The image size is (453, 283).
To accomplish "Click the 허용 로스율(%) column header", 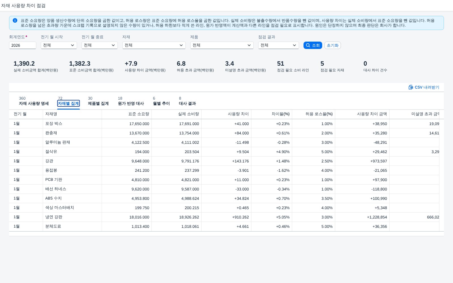I will (314, 114).
